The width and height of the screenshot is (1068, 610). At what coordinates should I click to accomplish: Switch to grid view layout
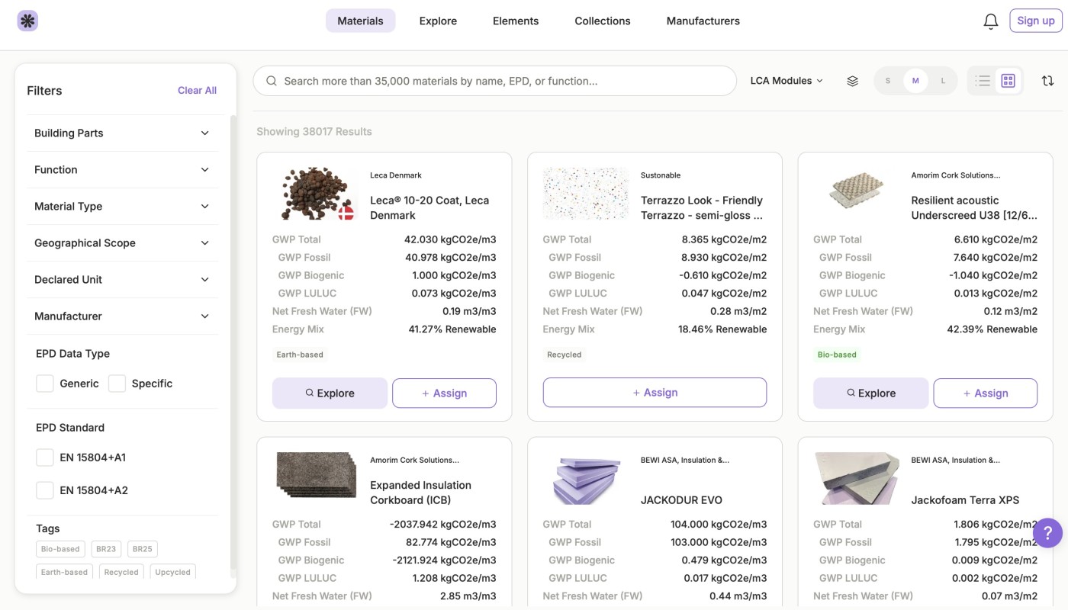coord(1008,81)
